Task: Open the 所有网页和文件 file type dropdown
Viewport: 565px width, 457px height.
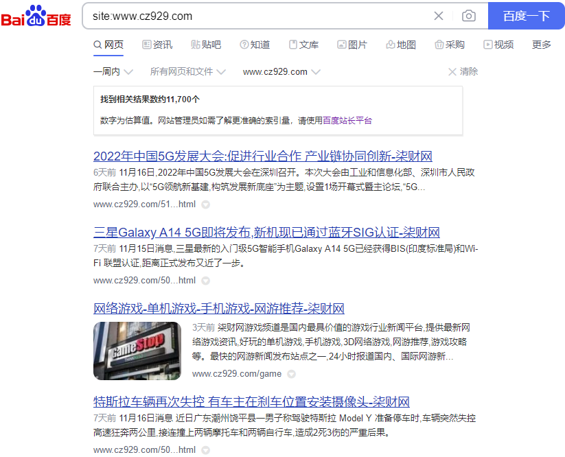Action: click(x=187, y=71)
